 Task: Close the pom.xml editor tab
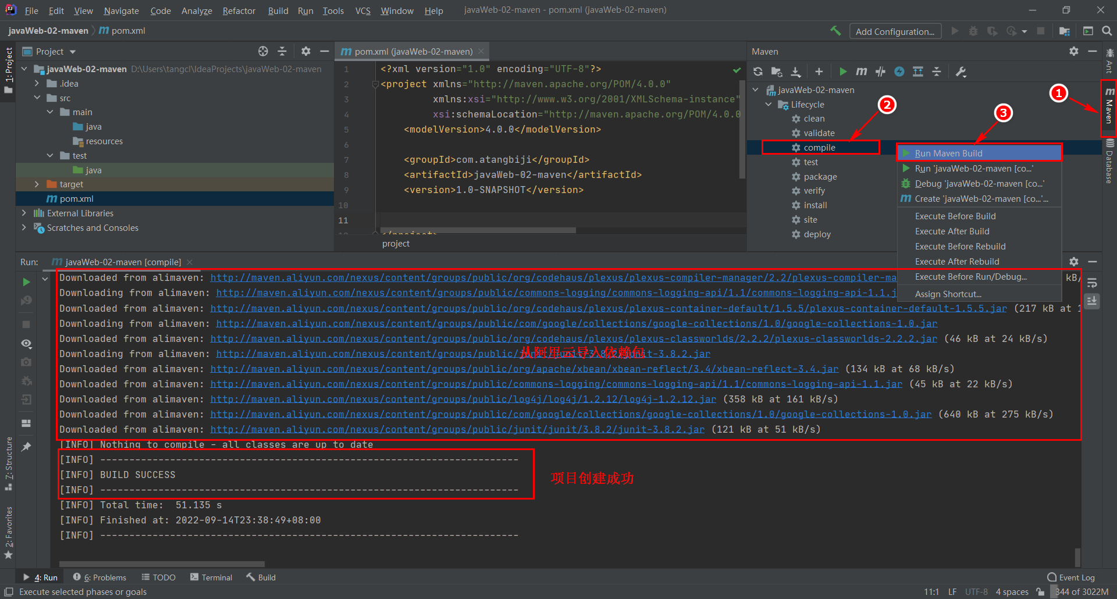click(x=481, y=51)
